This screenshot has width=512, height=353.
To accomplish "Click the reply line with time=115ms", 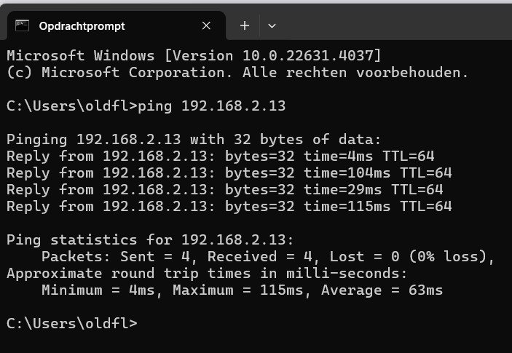I will 229,207.
